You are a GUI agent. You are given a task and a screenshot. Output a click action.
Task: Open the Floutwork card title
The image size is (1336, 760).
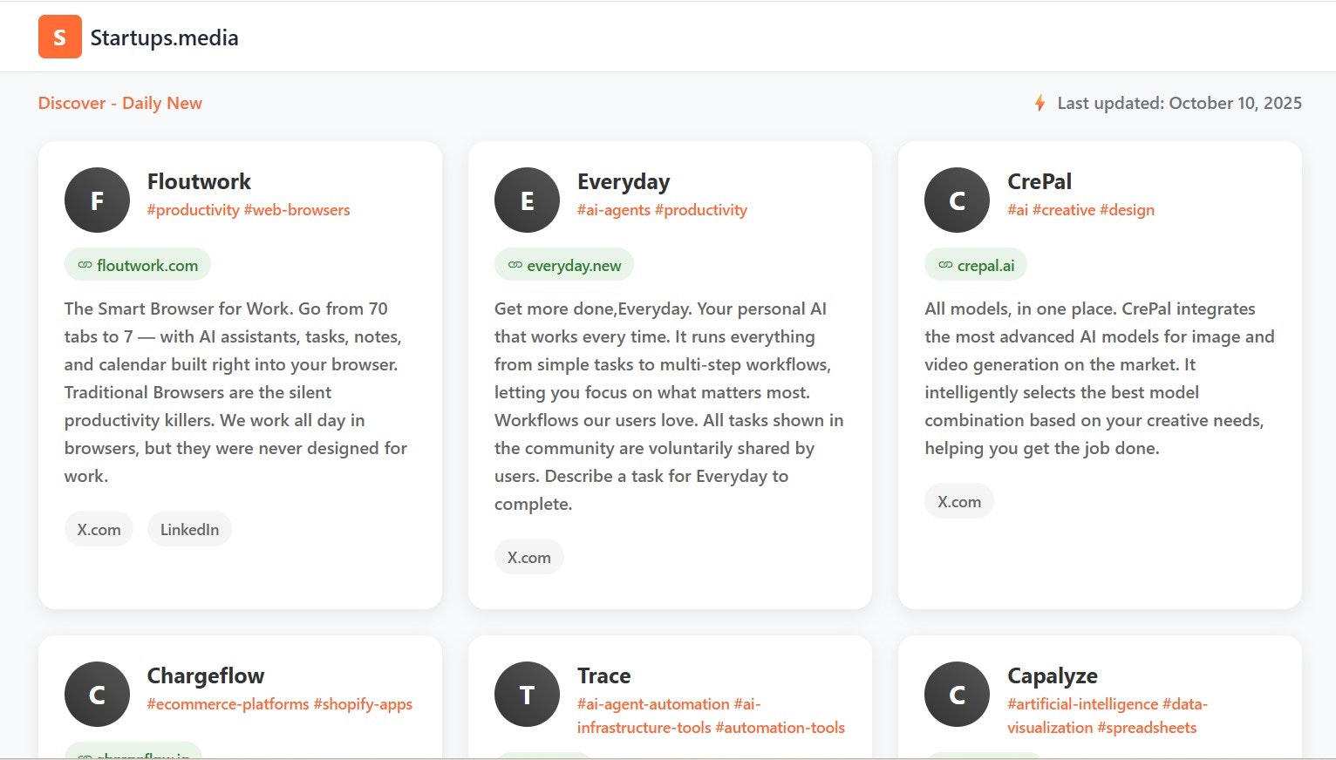click(x=199, y=181)
